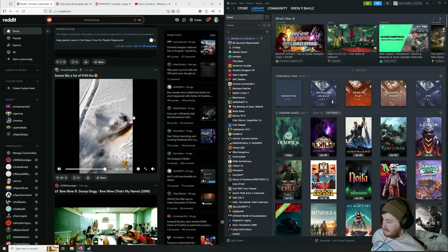Screen dimensions: 448x252
Task: Open the Steam STORE tab
Action: [243, 8]
